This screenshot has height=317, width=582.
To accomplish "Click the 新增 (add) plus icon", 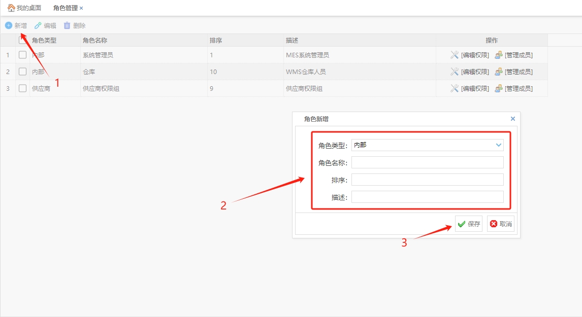I will coord(9,25).
